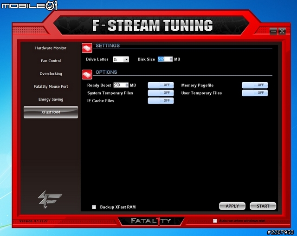Click the Drive Letter label
The image size is (297, 236).
97,59
